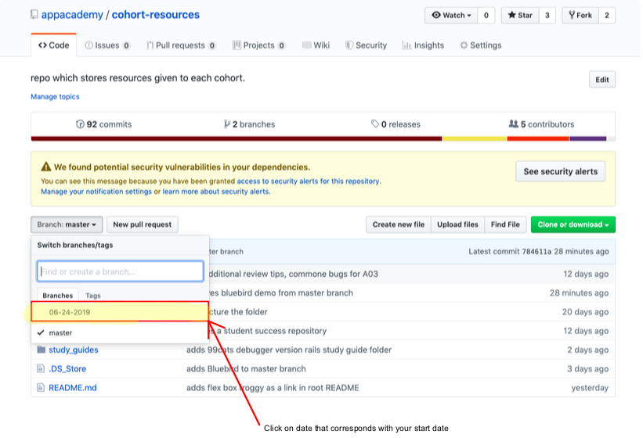643x438 pixels.
Task: Open the cohort-resources repository link
Action: 156,15
